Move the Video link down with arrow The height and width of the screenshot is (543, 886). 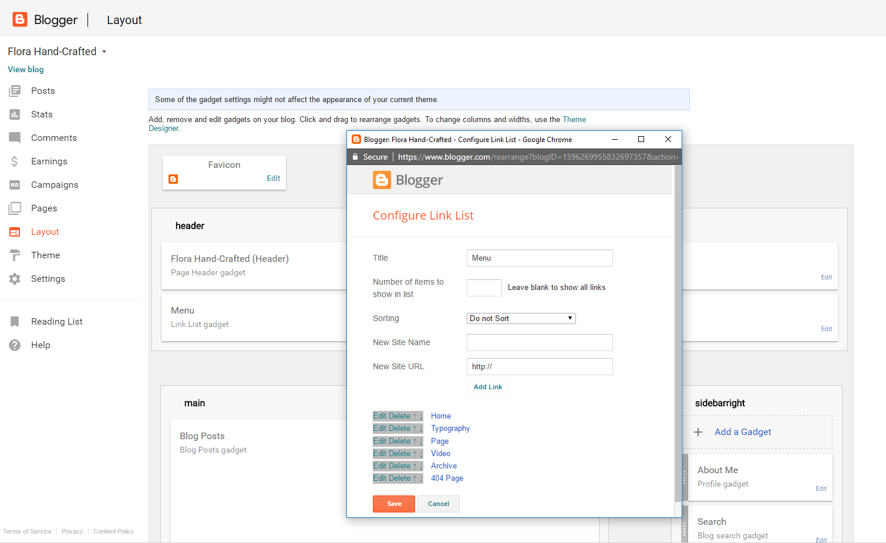pyautogui.click(x=421, y=454)
